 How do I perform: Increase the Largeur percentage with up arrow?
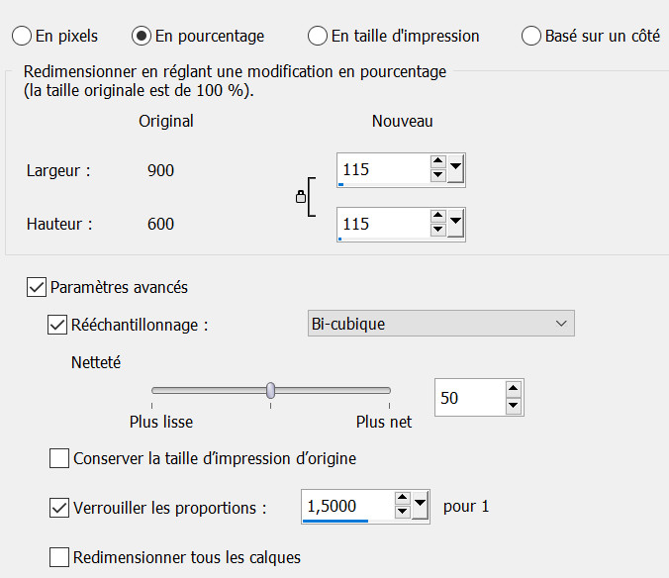click(438, 163)
